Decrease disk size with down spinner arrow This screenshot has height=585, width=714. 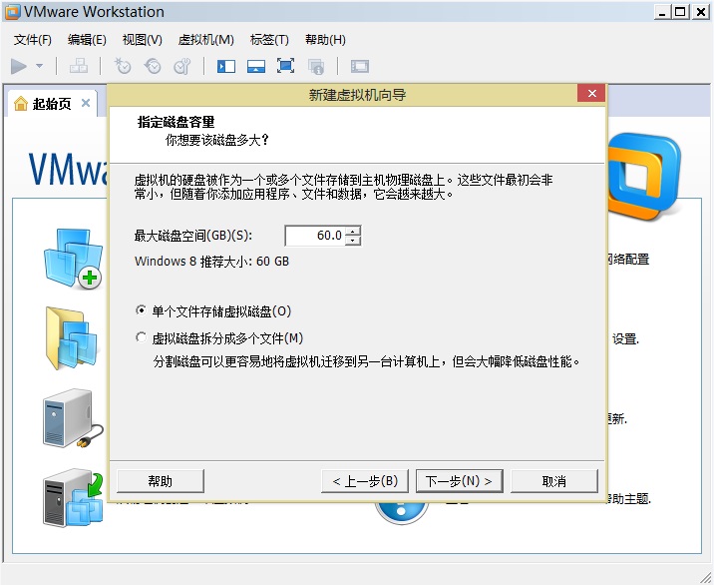pyautogui.click(x=352, y=241)
